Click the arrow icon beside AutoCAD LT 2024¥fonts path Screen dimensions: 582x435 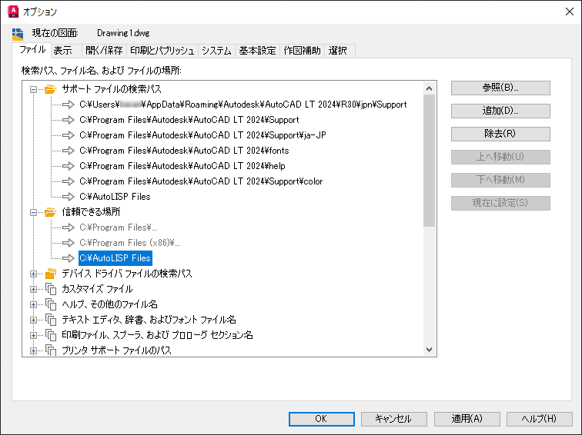point(69,151)
